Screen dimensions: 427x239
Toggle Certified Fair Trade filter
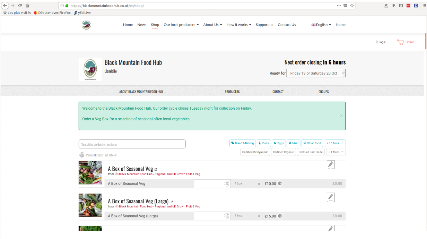tap(311, 152)
